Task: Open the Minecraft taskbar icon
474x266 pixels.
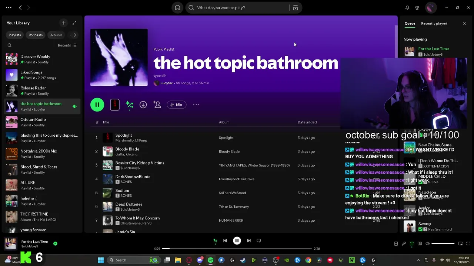Action: [x=352, y=260]
